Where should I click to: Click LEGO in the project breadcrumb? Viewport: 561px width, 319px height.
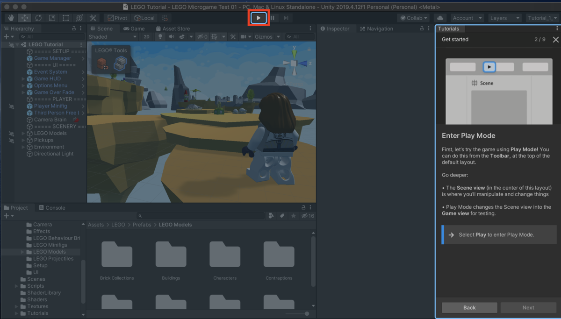point(118,225)
